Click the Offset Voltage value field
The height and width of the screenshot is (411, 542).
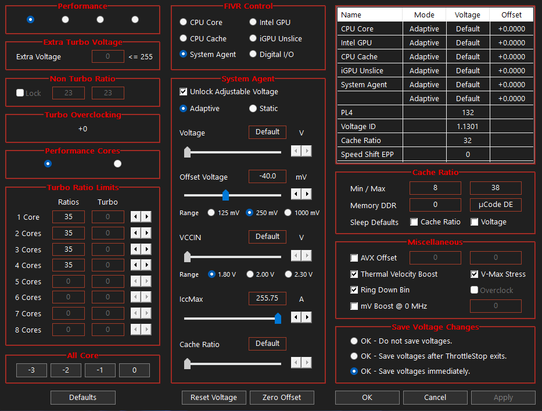pyautogui.click(x=268, y=176)
